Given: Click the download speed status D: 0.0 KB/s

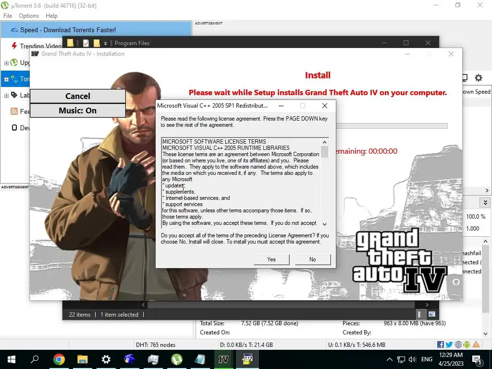Looking at the screenshot, I should pyautogui.click(x=246, y=345).
